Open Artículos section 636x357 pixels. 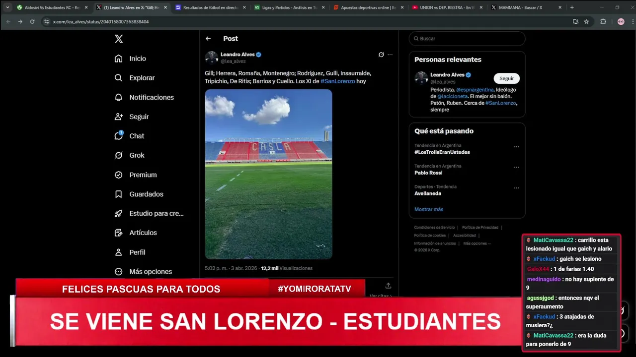136,233
